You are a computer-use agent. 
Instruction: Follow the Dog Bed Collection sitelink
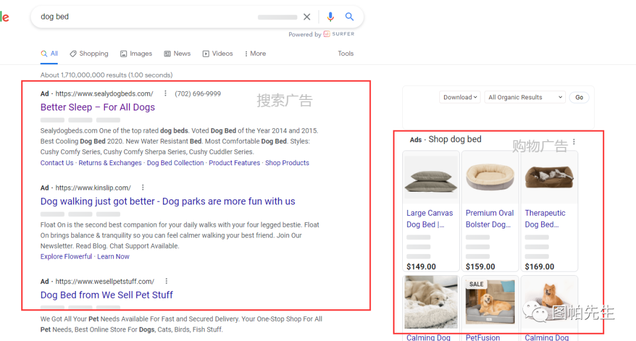pyautogui.click(x=175, y=163)
